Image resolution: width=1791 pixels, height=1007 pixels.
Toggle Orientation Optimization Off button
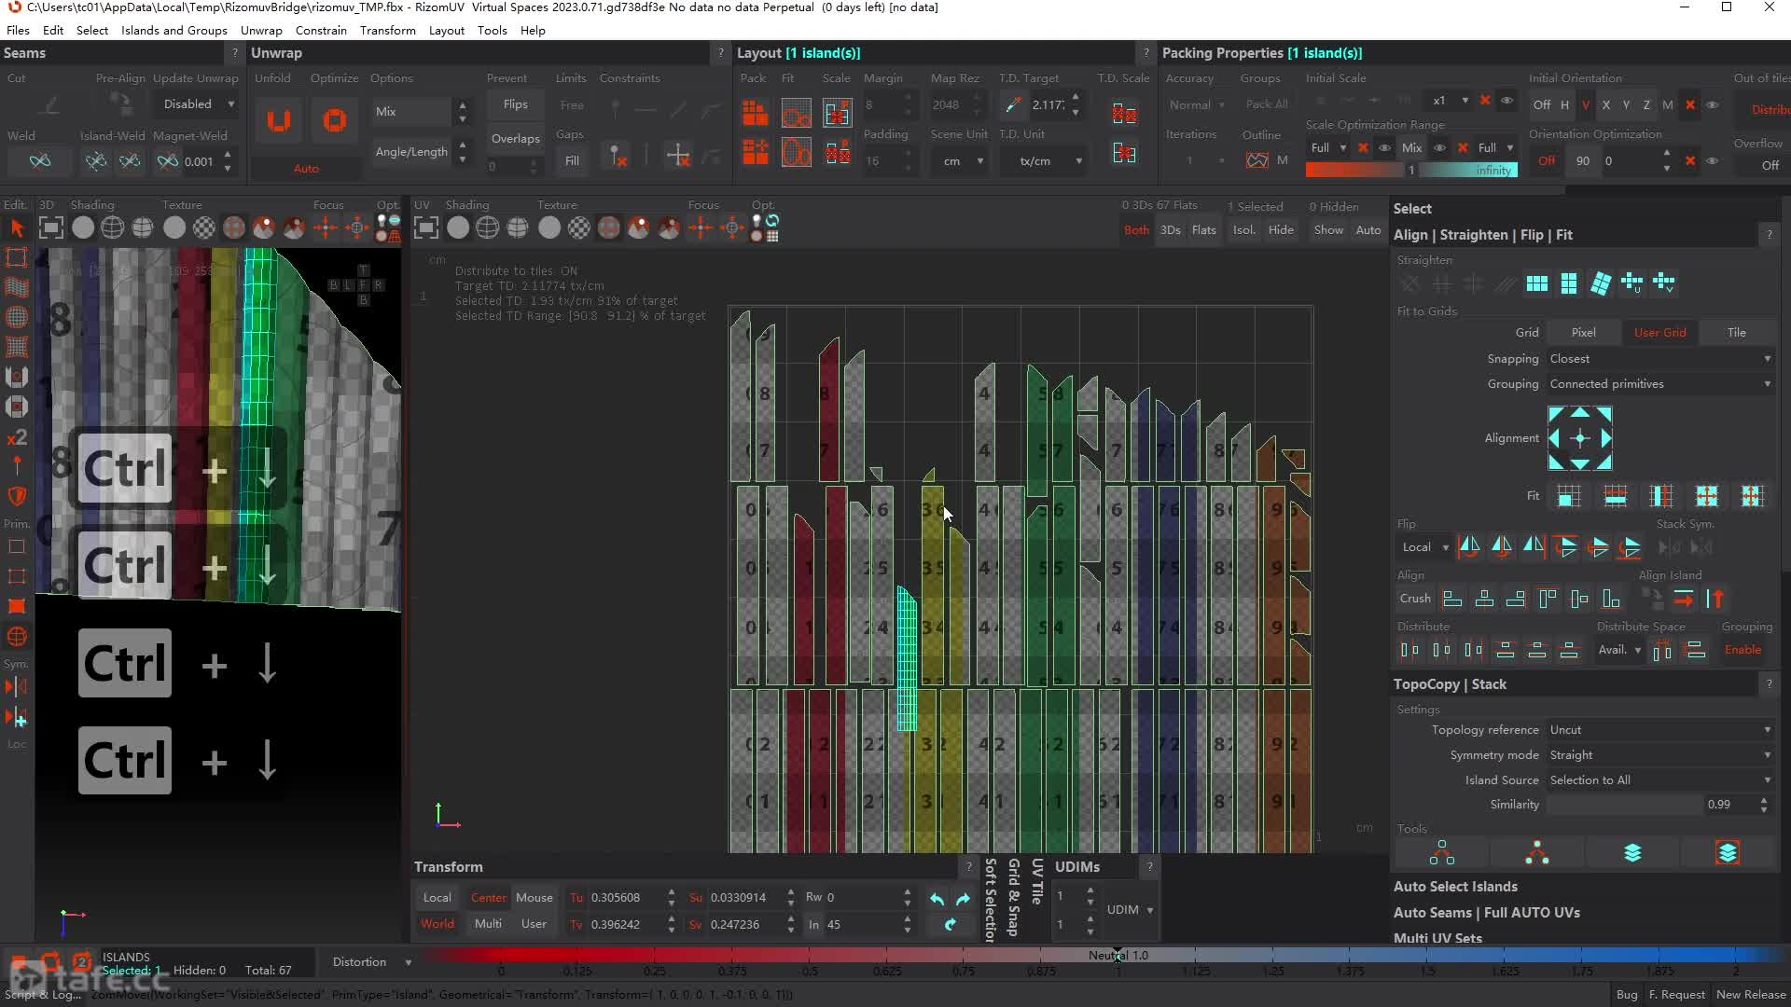1546,161
